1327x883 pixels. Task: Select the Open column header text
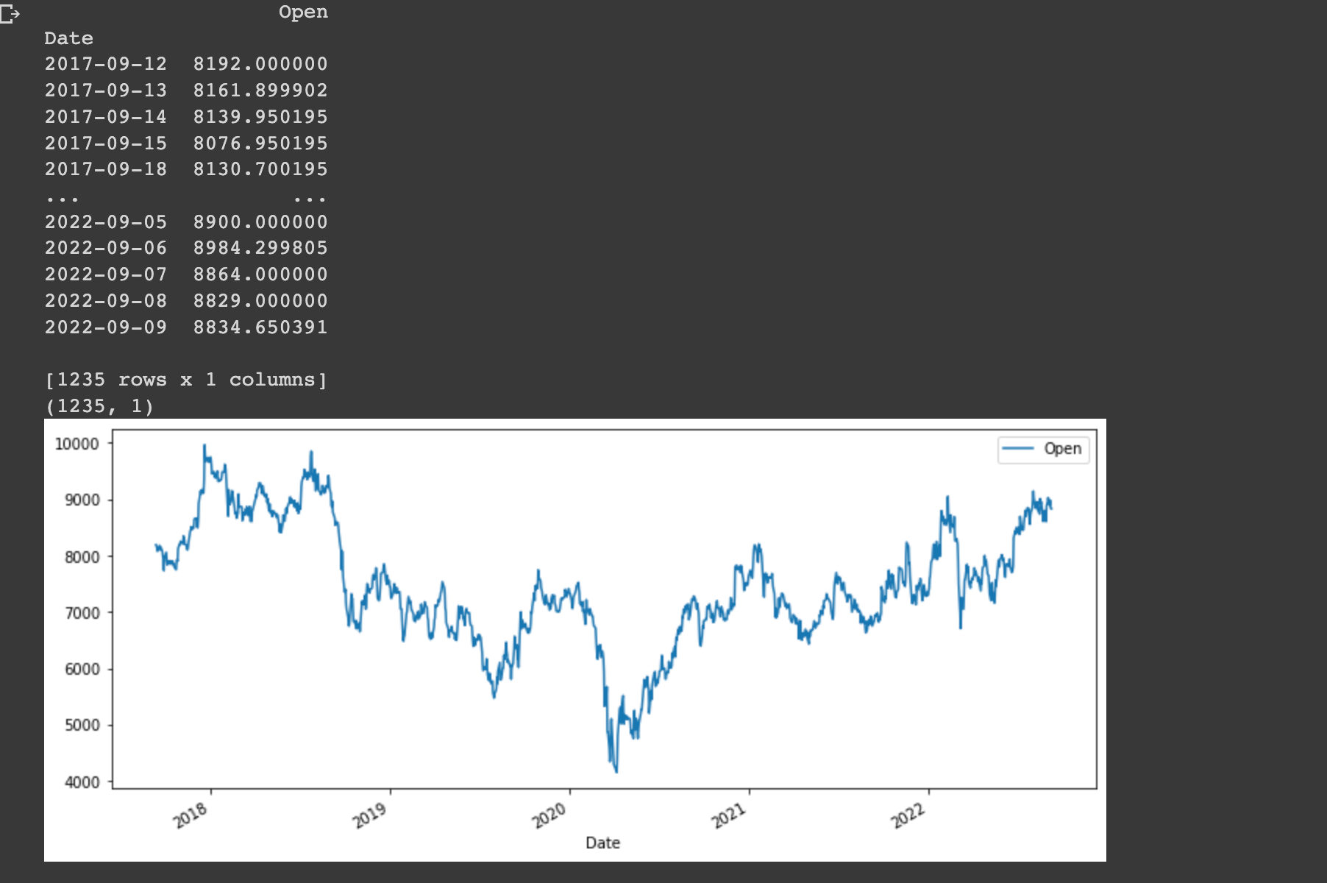304,11
